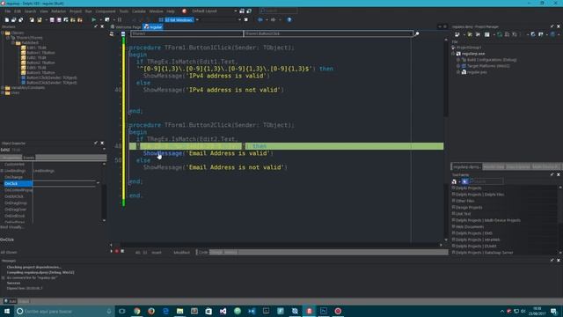Click the code editor horizontal scrollbar
The image size is (563, 317).
click(x=276, y=245)
